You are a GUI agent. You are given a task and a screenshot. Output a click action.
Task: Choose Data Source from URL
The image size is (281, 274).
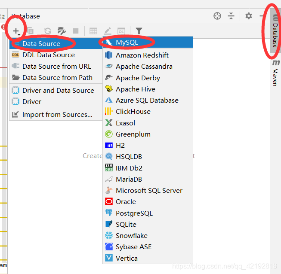pos(56,67)
